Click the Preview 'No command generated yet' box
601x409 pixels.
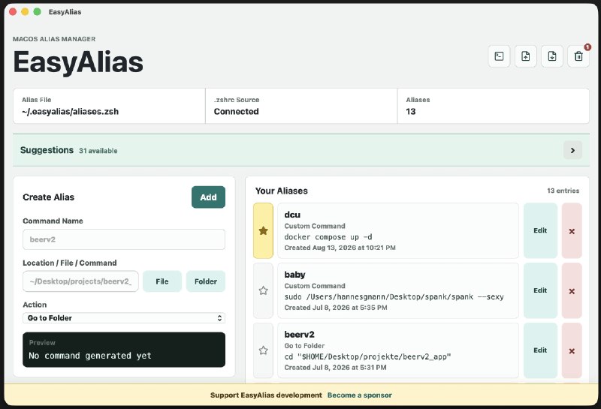pos(124,350)
